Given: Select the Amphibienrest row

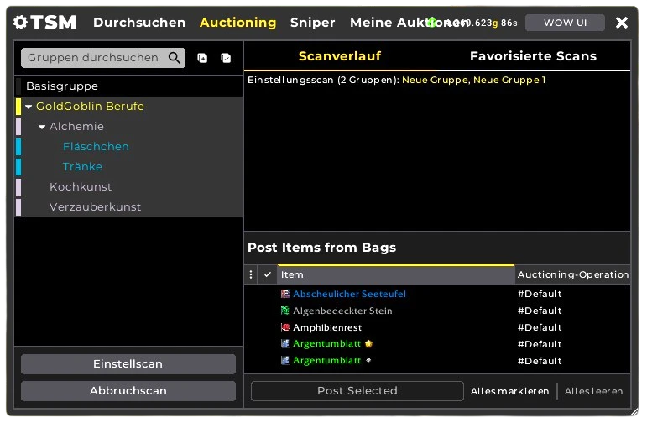Looking at the screenshot, I should point(437,327).
